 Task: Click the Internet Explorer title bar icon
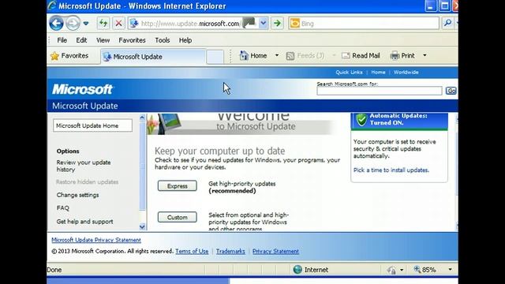[x=52, y=6]
